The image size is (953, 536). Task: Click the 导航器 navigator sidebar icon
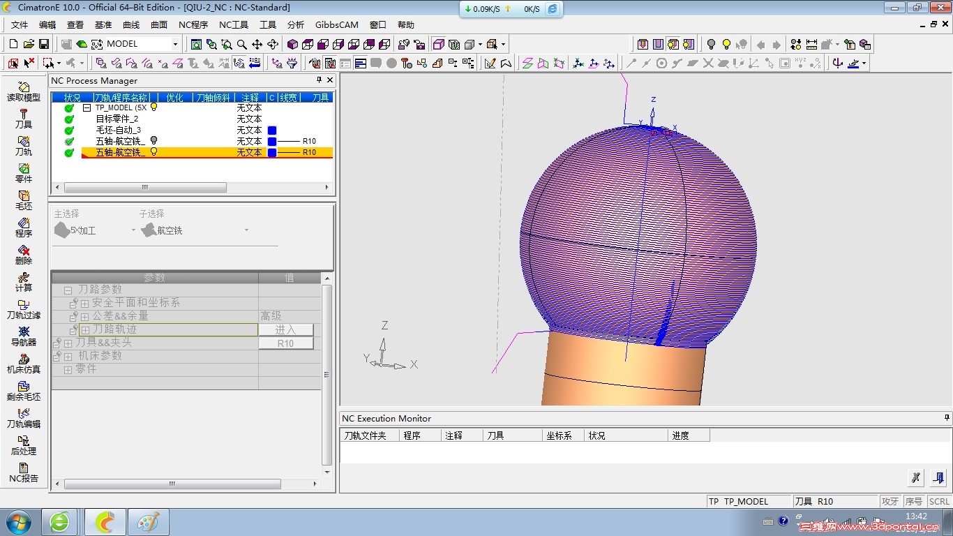point(23,336)
